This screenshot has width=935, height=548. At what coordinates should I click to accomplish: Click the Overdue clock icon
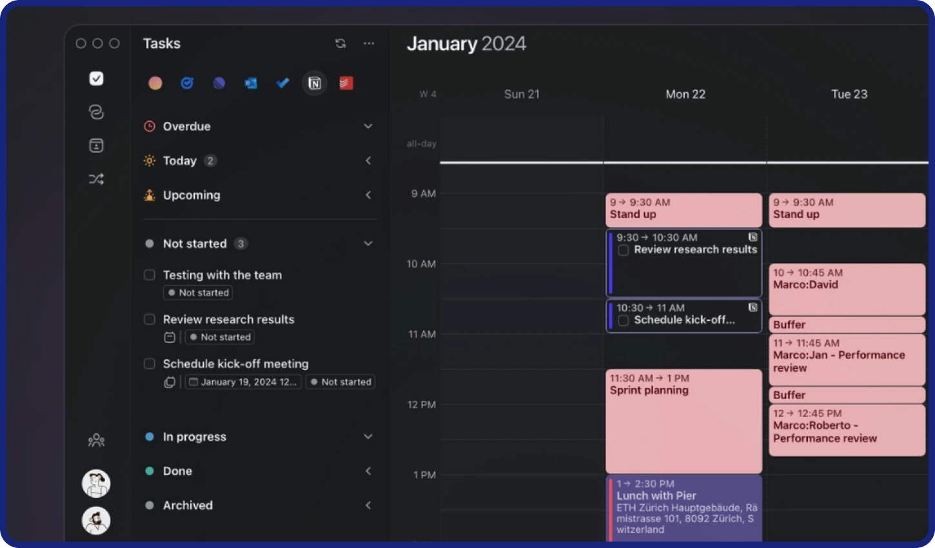150,126
